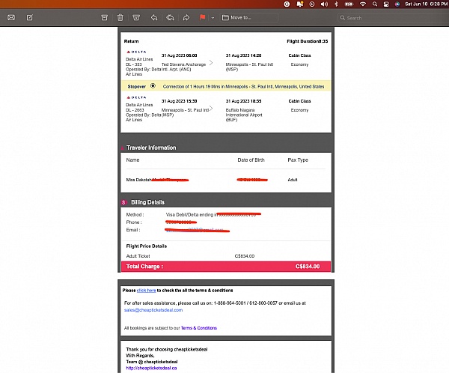
Task: Open the Move to... mailbox selector
Action: point(249,18)
